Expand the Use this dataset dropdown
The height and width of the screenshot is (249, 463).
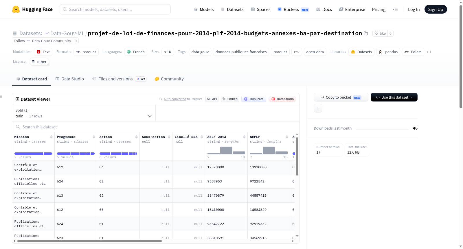click(x=394, y=97)
